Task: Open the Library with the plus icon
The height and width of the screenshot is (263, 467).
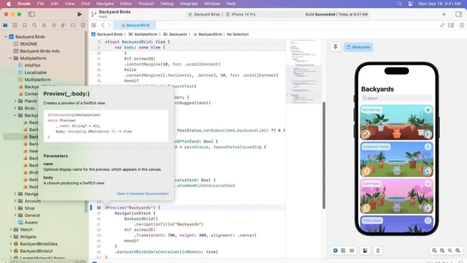Action: click(443, 14)
